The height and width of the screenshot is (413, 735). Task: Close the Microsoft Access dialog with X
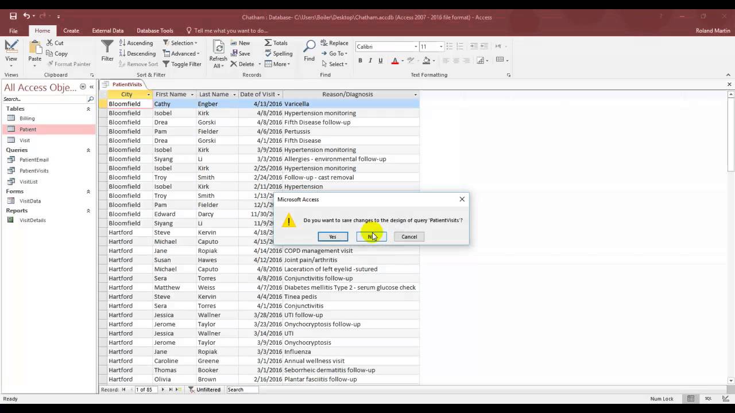[x=462, y=199]
